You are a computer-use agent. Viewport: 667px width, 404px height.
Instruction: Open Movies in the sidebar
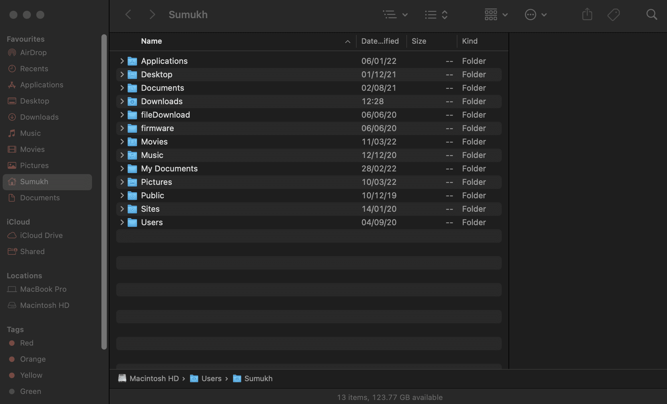[47, 149]
